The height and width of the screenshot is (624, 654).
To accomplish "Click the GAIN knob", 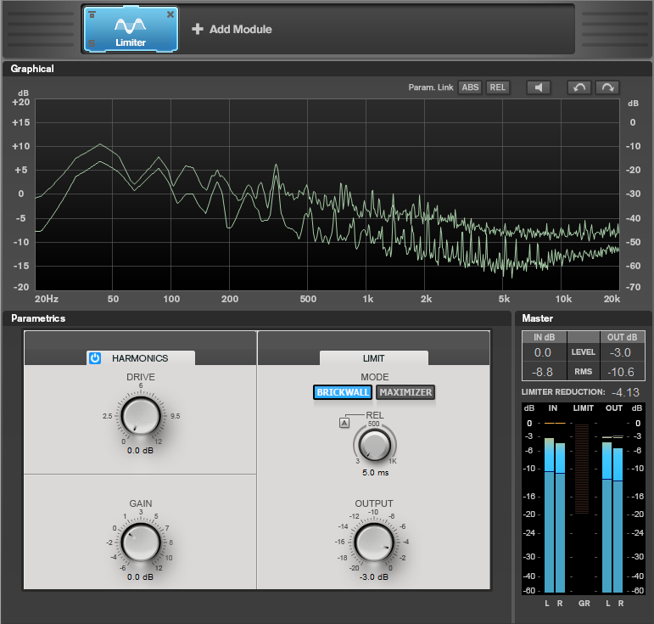I will pyautogui.click(x=141, y=542).
